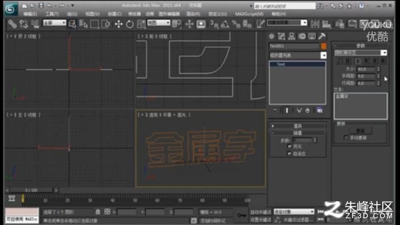Open the font selection dropdown

[361, 53]
